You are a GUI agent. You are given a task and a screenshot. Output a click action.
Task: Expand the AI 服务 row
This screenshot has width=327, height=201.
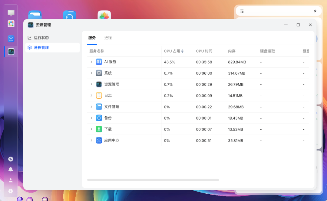point(91,62)
